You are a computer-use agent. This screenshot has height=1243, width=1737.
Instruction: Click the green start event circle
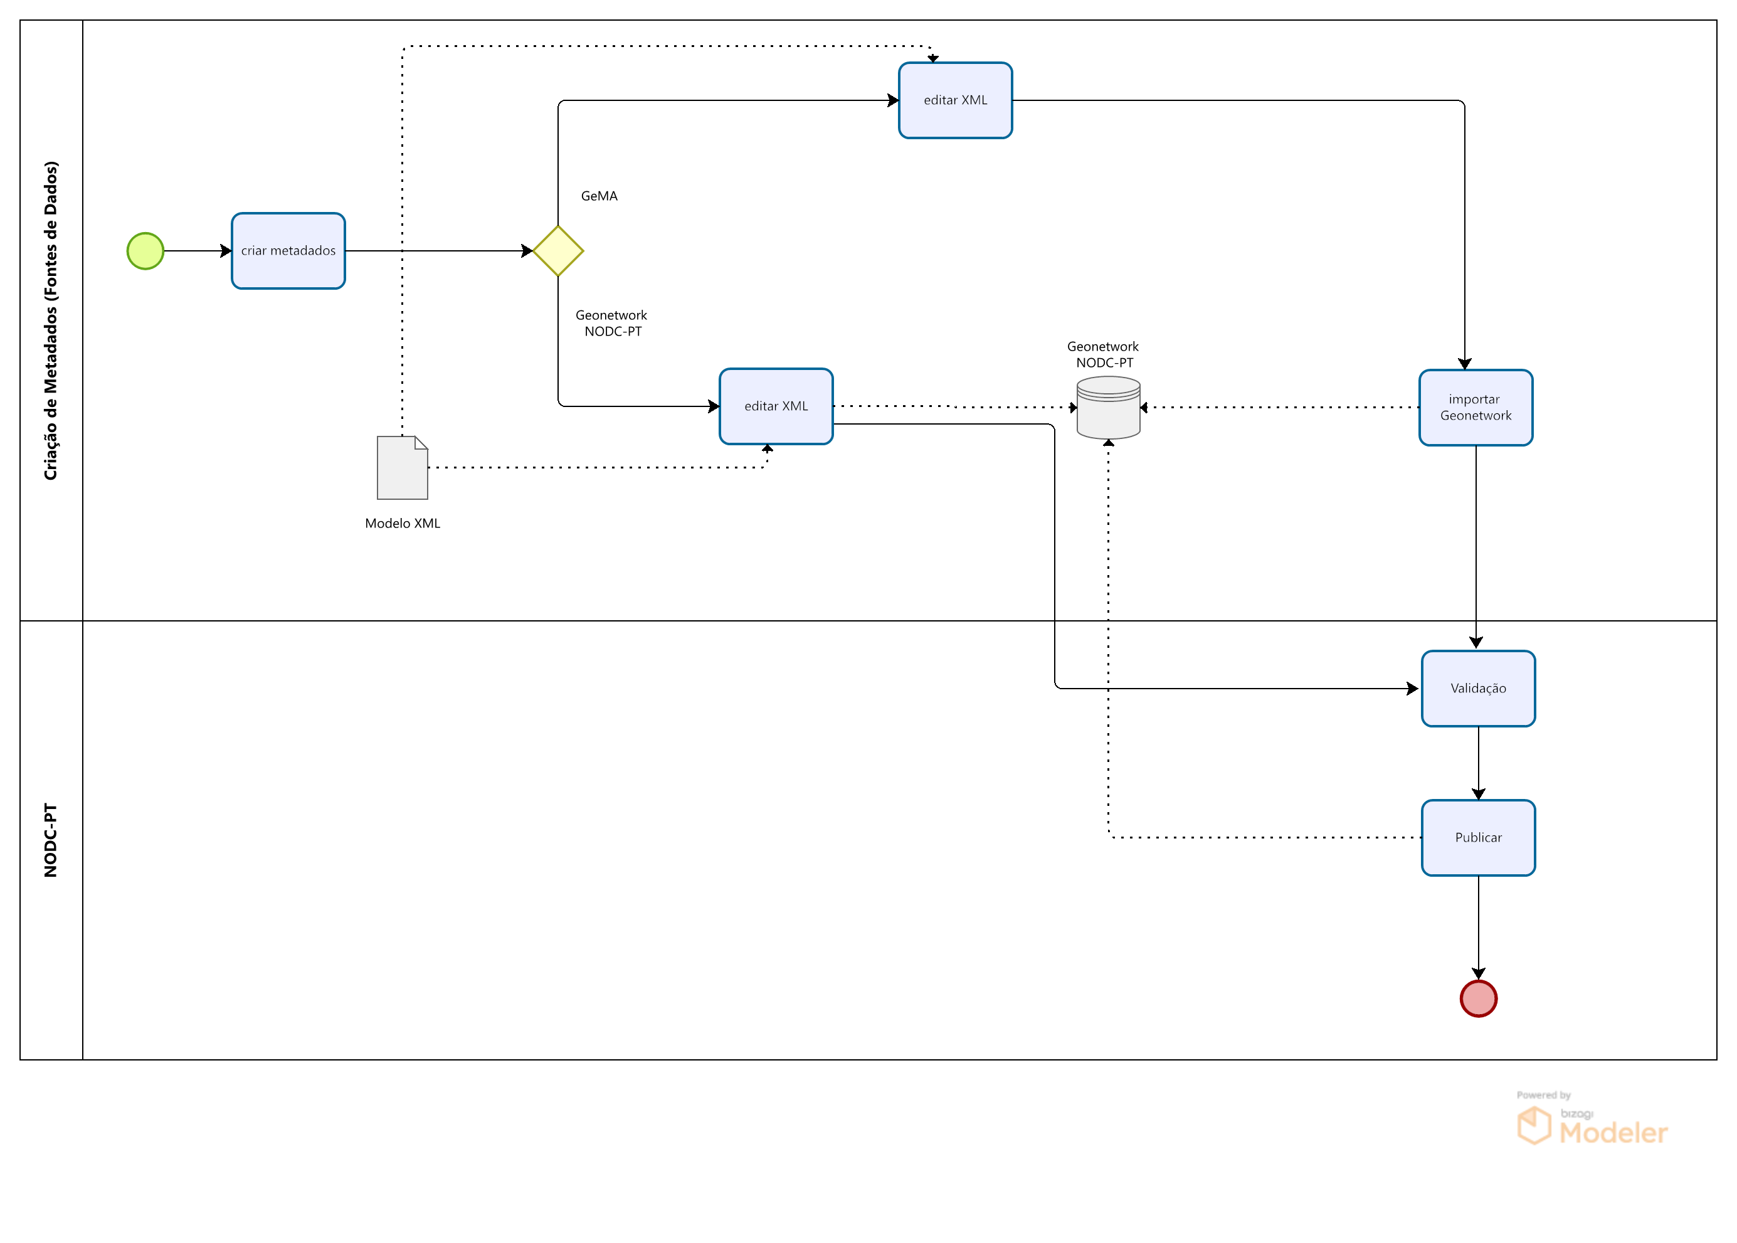click(x=145, y=251)
